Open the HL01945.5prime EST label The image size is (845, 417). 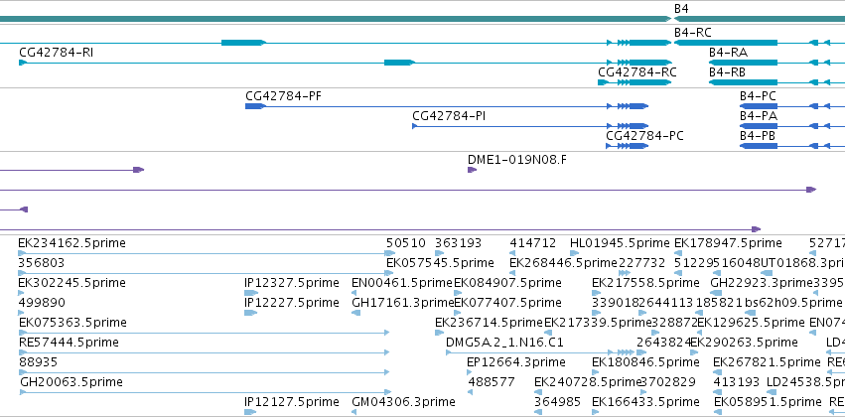tap(620, 243)
